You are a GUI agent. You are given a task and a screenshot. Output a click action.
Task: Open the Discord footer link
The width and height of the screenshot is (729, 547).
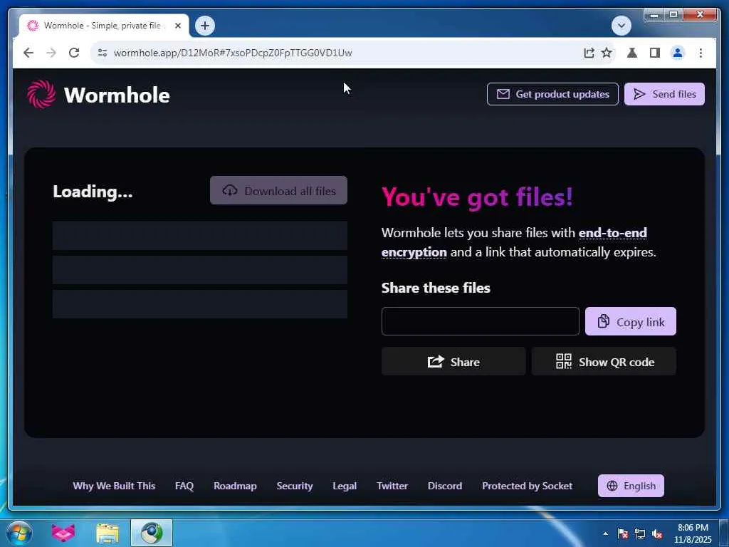[444, 486]
